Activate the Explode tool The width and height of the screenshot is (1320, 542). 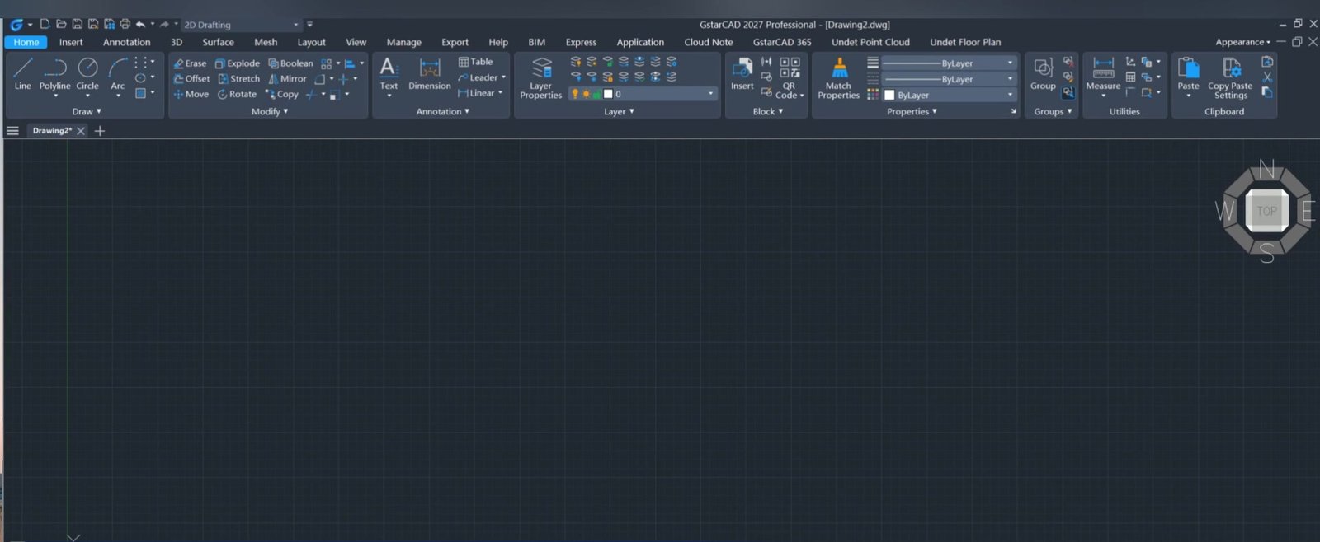pyautogui.click(x=238, y=63)
